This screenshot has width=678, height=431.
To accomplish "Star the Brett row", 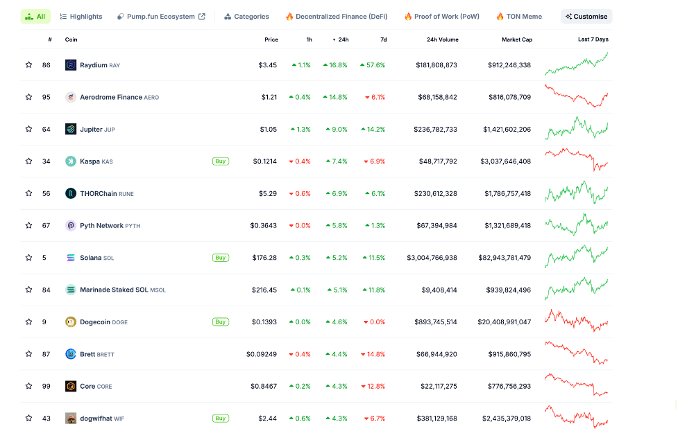I will click(x=28, y=354).
